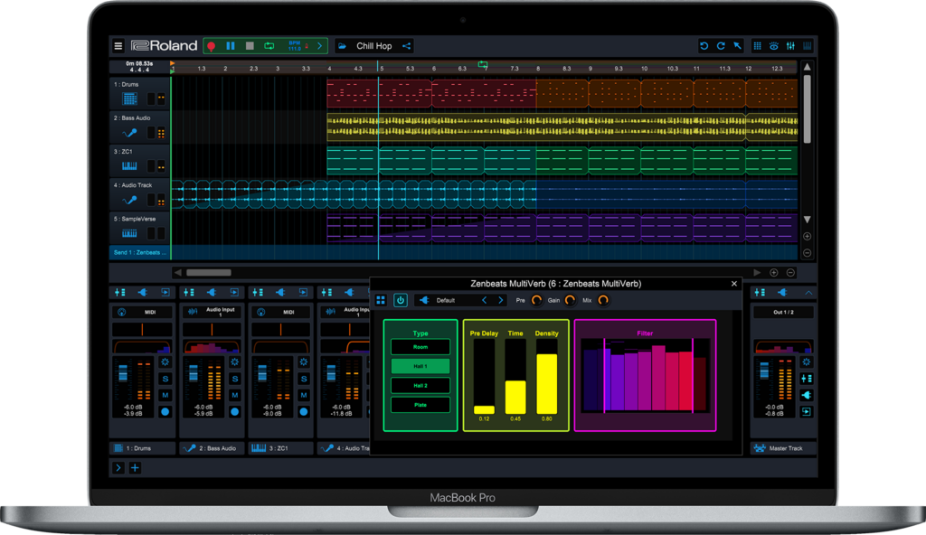
Task: Choose the Plate reverb type
Action: point(420,405)
